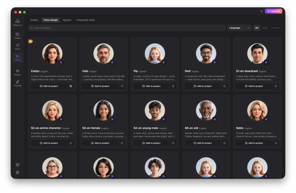Switch to System tab
The height and width of the screenshot is (193, 296).
point(67,20)
